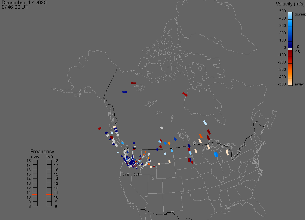
Task: Click the orange frequency marker on cvw bar
Action: (35, 194)
